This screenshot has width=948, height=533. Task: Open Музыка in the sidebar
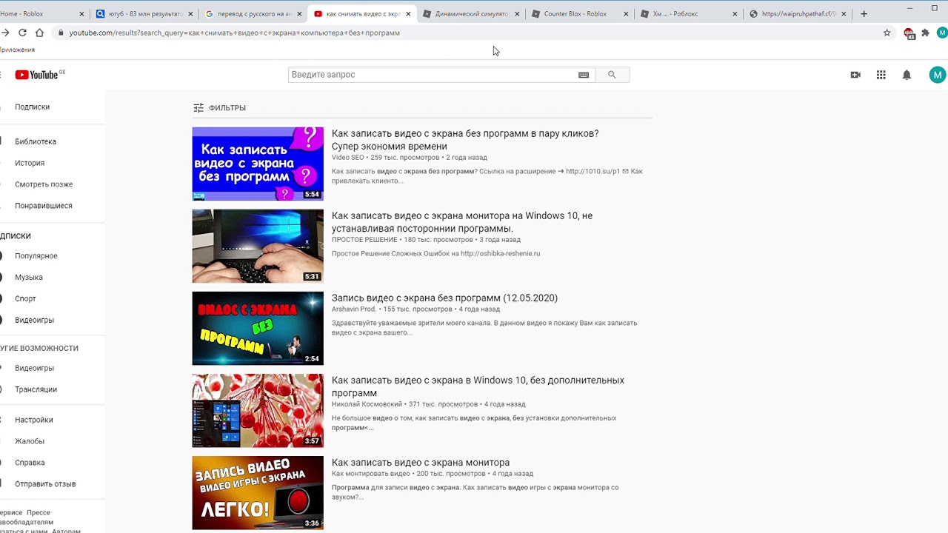coord(29,278)
